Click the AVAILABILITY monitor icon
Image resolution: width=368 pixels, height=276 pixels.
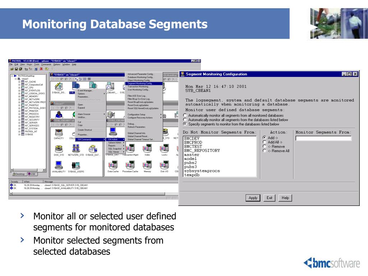click(59, 165)
